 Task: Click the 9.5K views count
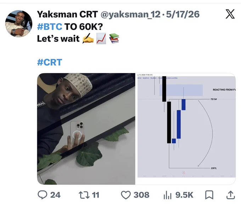pos(184,195)
